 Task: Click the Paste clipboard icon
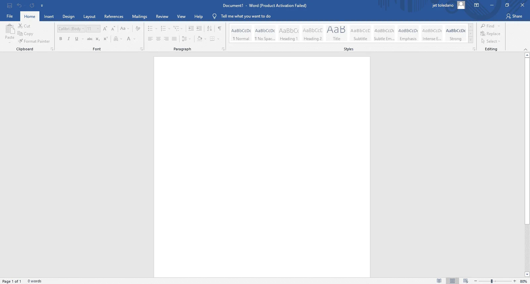tap(10, 29)
